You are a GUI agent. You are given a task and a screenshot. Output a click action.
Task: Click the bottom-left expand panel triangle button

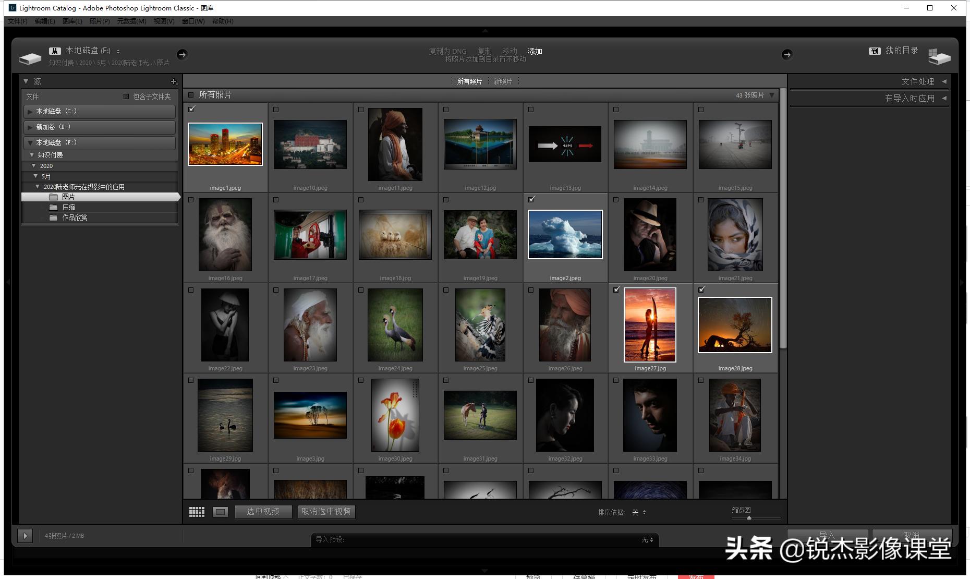[x=25, y=536]
